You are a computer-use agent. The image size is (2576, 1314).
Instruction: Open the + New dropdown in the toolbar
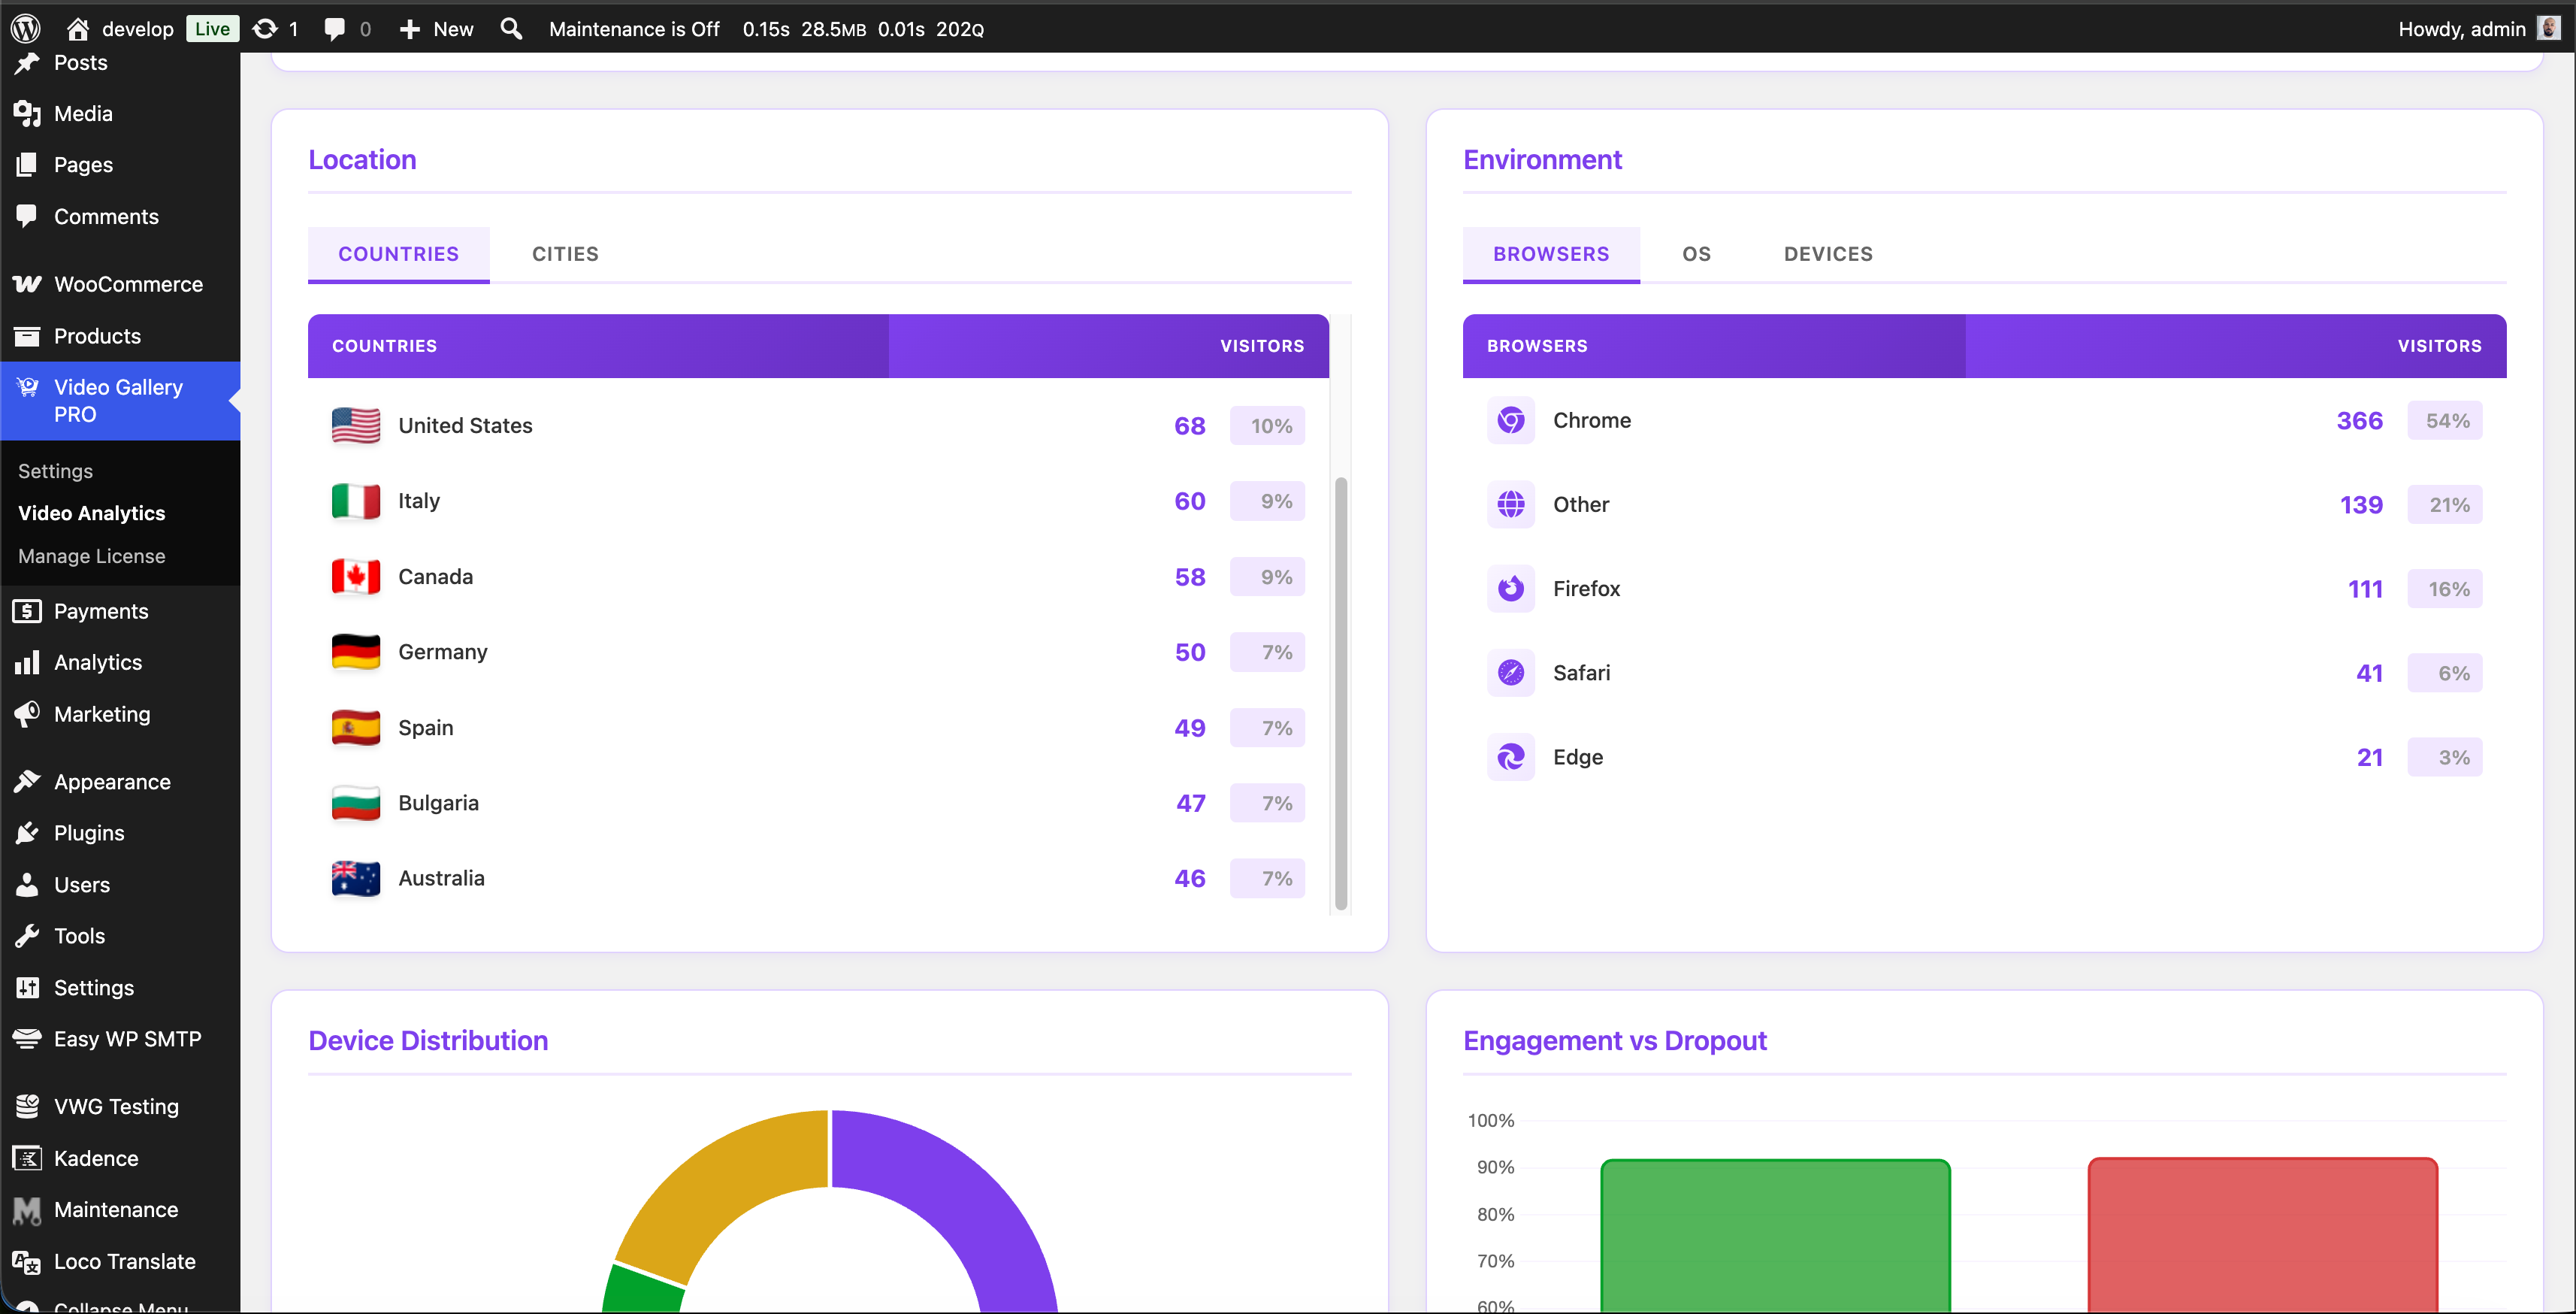(x=434, y=29)
